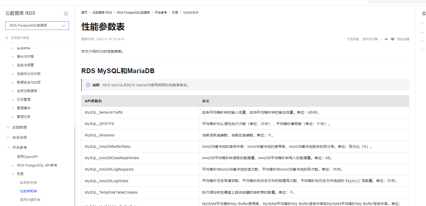Open the 日志管理 sidebar entry
The width and height of the screenshot is (426, 206).
click(x=24, y=100)
